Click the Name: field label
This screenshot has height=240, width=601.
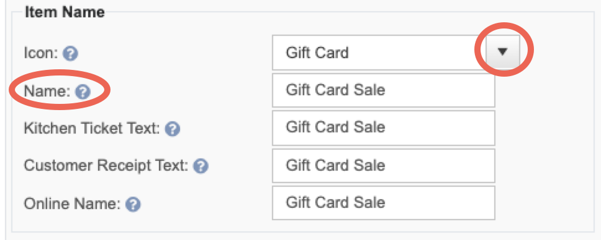click(x=47, y=92)
